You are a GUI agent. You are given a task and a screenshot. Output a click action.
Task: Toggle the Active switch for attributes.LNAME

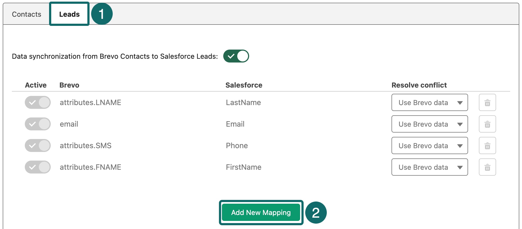tap(38, 102)
